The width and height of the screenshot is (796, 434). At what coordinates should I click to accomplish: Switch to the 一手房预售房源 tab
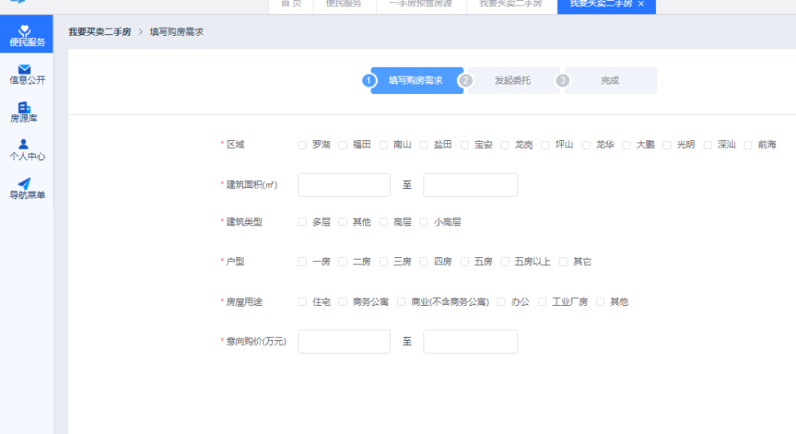point(421,4)
